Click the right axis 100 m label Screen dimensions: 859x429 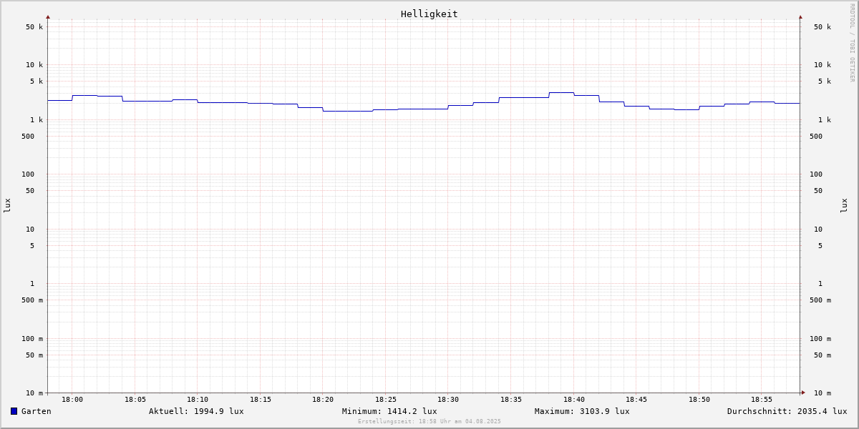pos(820,339)
